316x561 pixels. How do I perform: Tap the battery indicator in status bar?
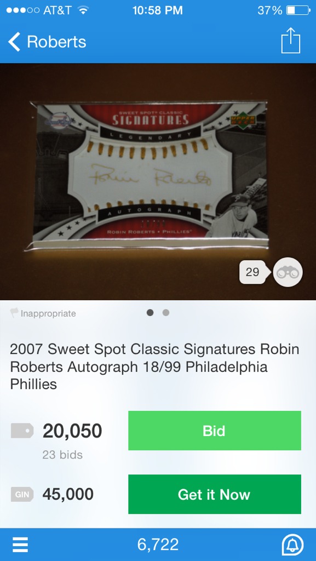[298, 10]
